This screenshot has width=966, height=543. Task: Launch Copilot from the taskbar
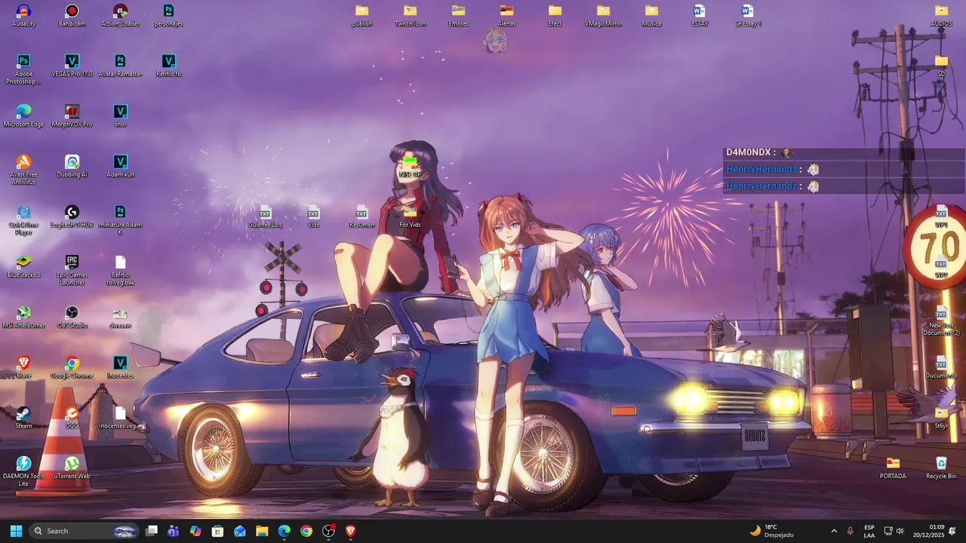click(195, 531)
